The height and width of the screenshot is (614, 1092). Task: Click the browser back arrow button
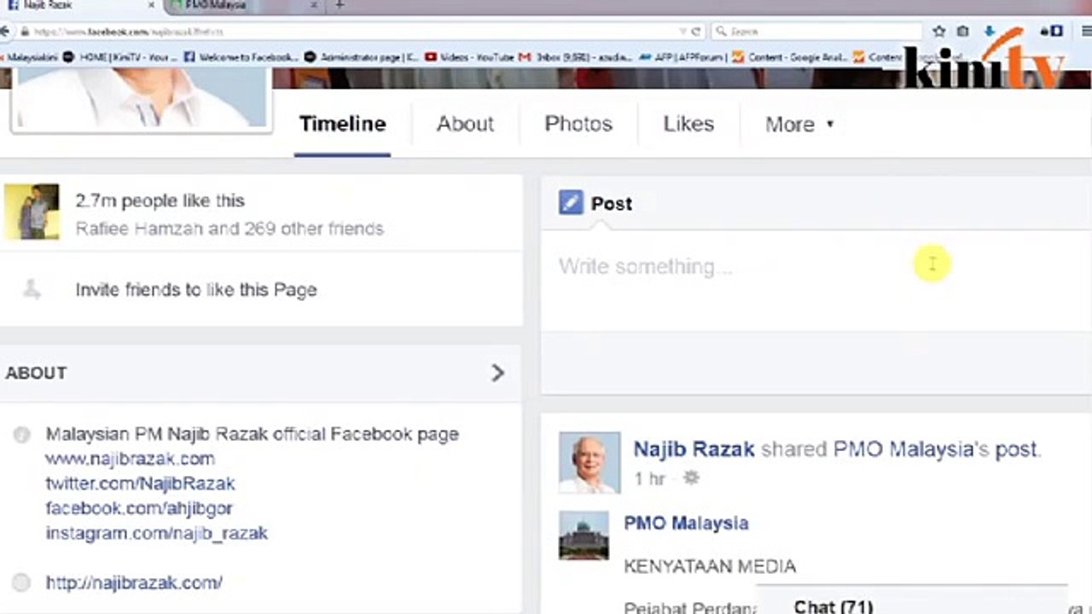tap(6, 32)
